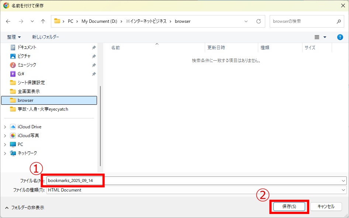
Task: Click the search magnifier icon
Action: 339,21
